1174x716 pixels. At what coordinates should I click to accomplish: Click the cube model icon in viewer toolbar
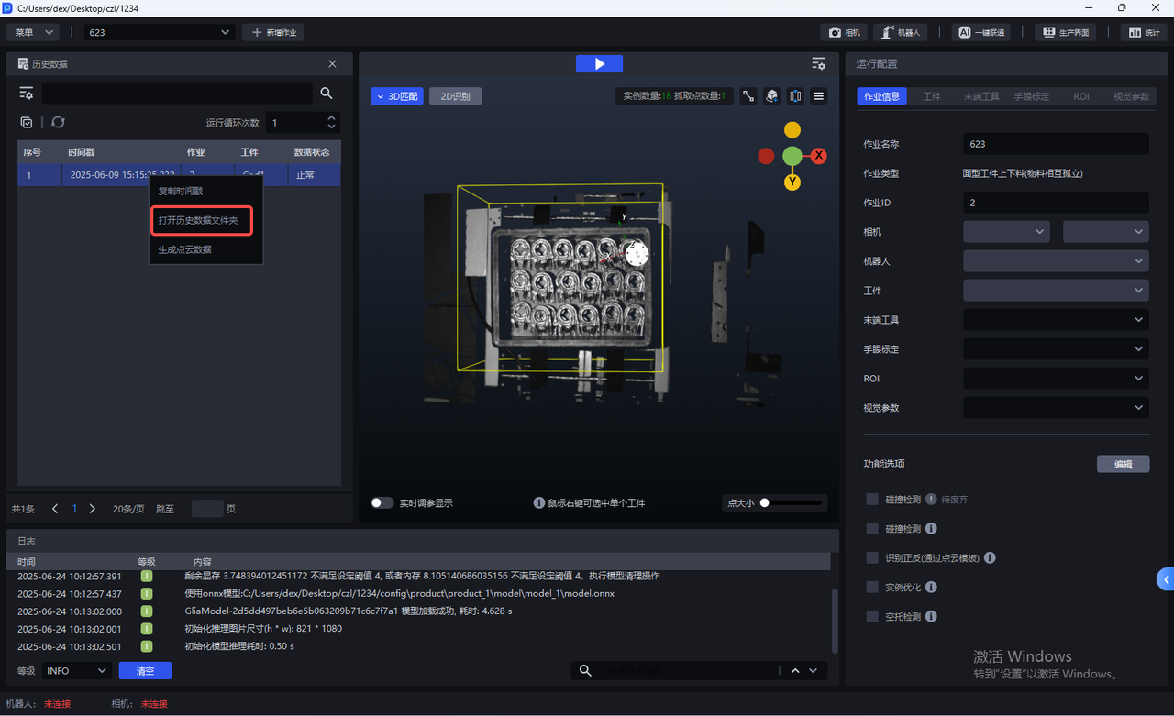click(x=772, y=96)
